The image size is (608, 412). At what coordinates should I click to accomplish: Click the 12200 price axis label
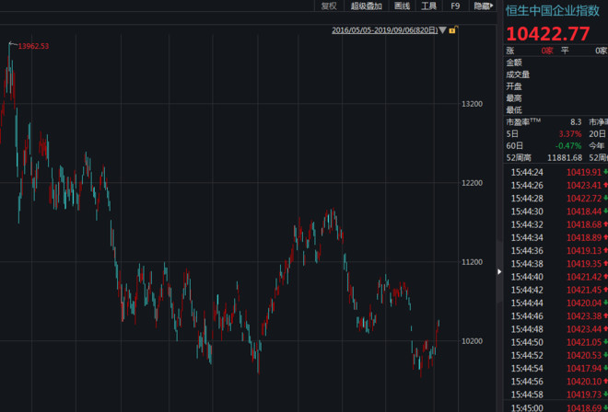(472, 183)
